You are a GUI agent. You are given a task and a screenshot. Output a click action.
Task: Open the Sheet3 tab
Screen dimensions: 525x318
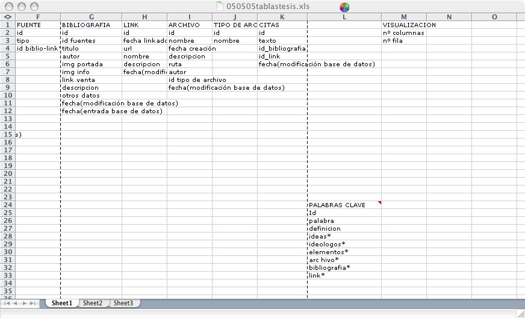click(x=123, y=304)
